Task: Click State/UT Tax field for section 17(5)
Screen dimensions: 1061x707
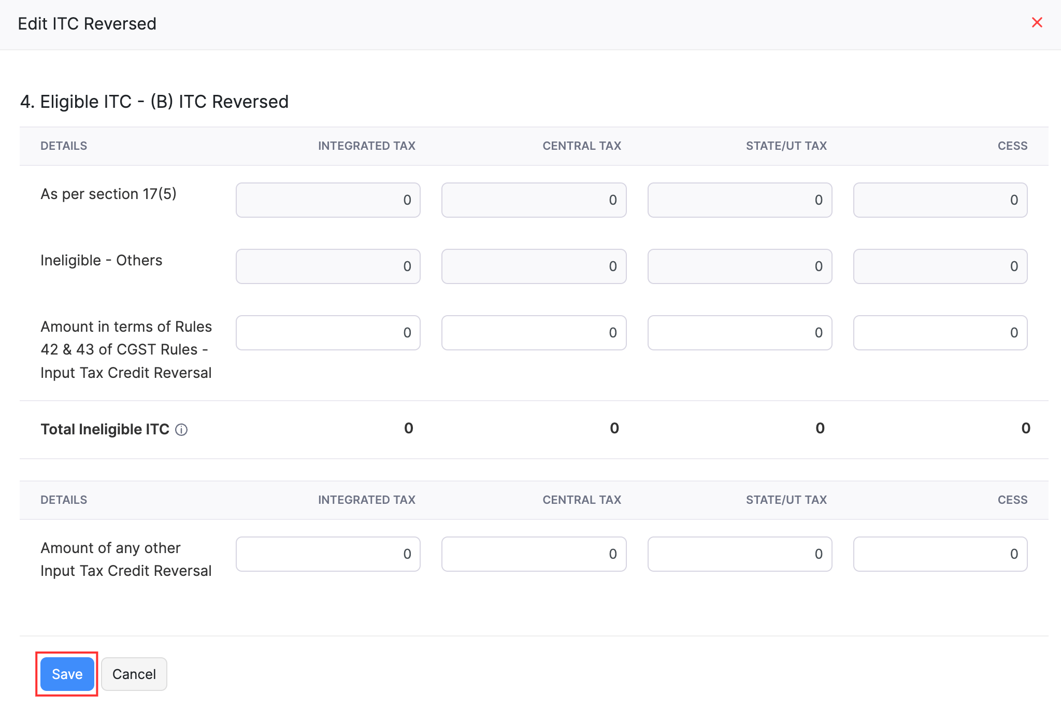Action: pos(739,200)
